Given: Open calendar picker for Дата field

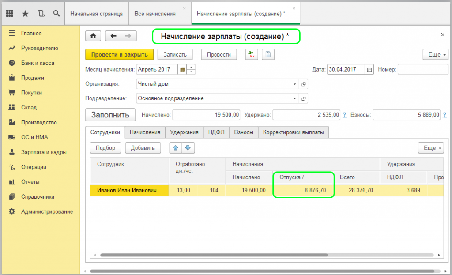Looking at the screenshot, I should (369, 69).
